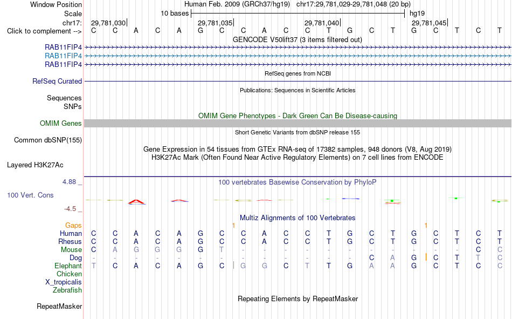
Task: Click the 'chr17:' label
Action: pyautogui.click(x=72, y=23)
